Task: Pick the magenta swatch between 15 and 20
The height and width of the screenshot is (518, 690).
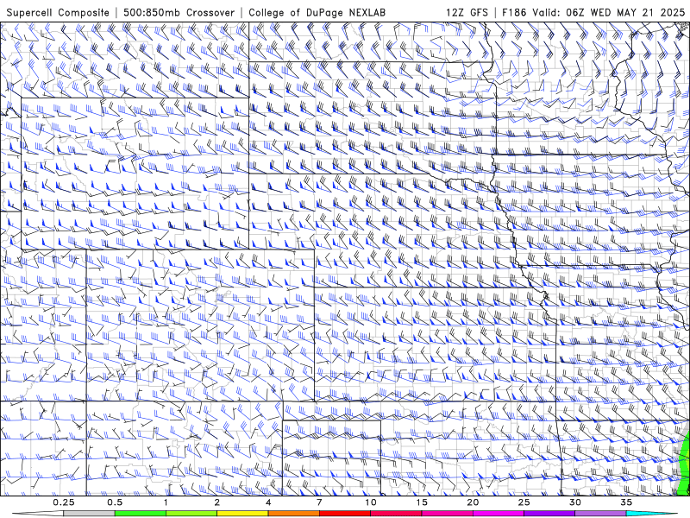Action: [447, 514]
